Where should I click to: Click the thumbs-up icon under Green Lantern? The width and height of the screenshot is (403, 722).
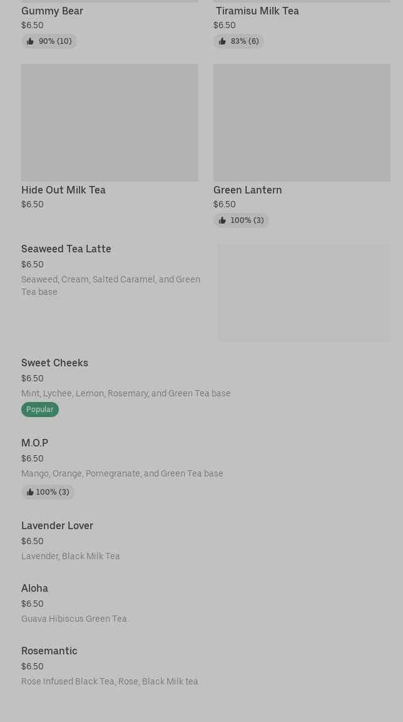click(222, 220)
